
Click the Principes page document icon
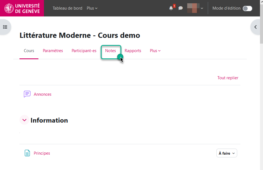[x=27, y=153]
